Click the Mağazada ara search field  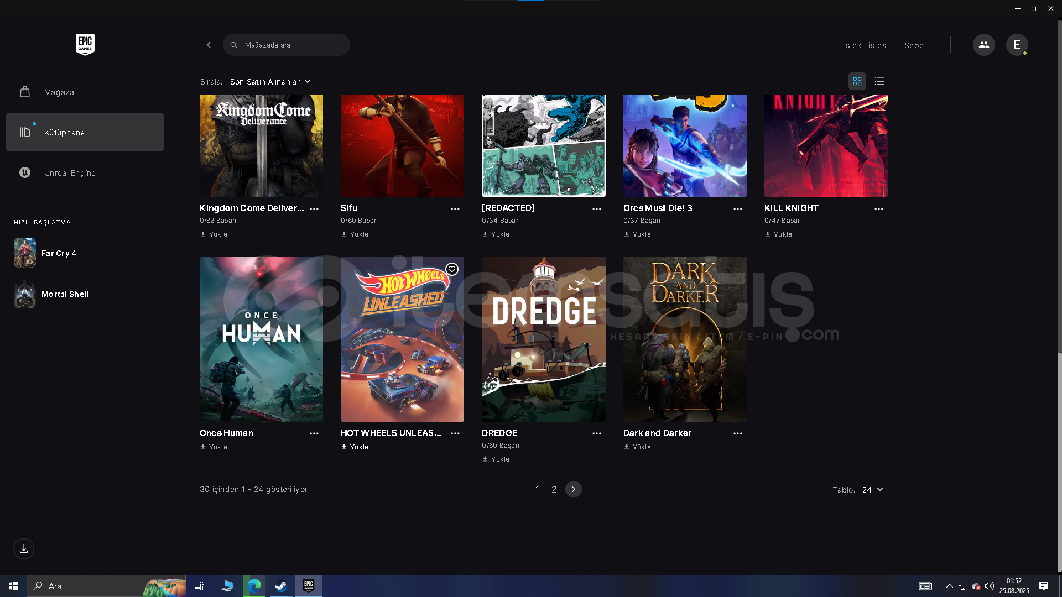tap(287, 45)
